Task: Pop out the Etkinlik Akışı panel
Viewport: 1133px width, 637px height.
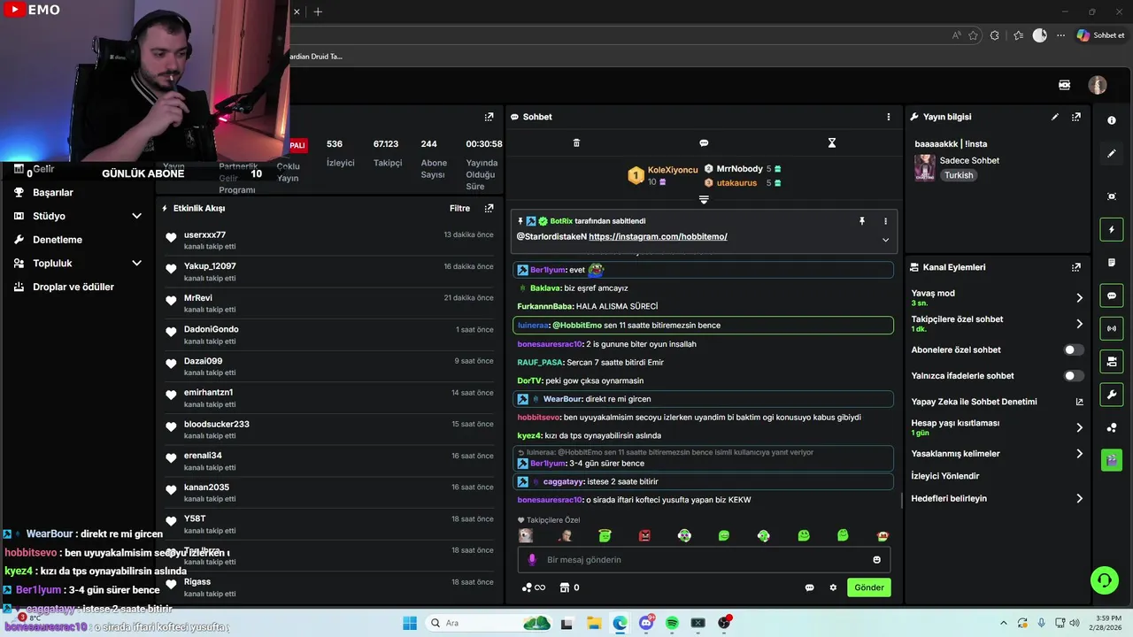Action: point(489,209)
